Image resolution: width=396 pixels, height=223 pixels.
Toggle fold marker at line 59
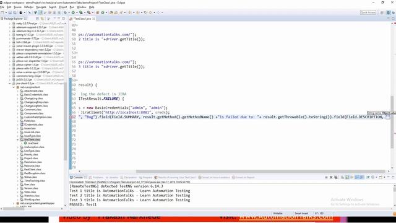(77, 81)
